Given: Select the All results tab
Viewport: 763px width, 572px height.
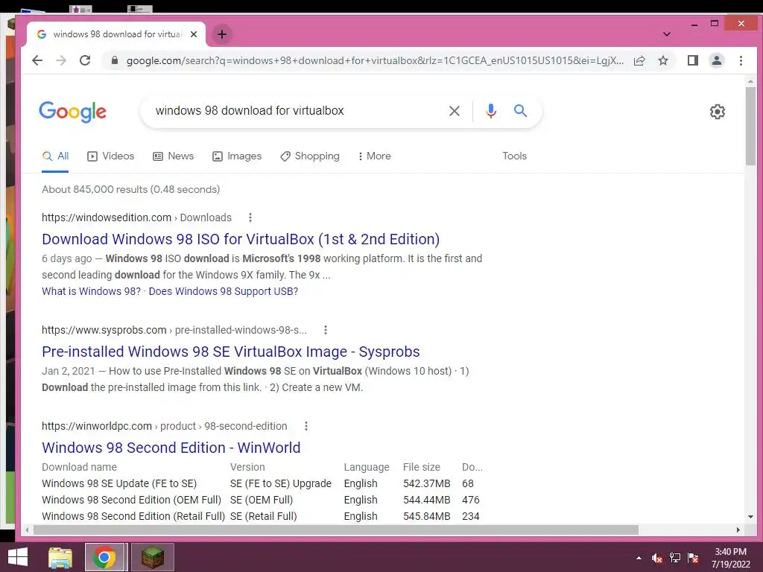Looking at the screenshot, I should coord(55,156).
